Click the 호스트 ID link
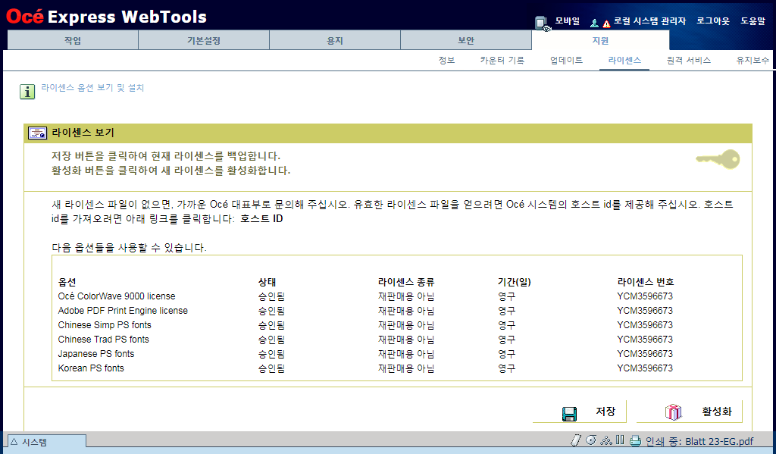776x454 pixels. (x=261, y=219)
